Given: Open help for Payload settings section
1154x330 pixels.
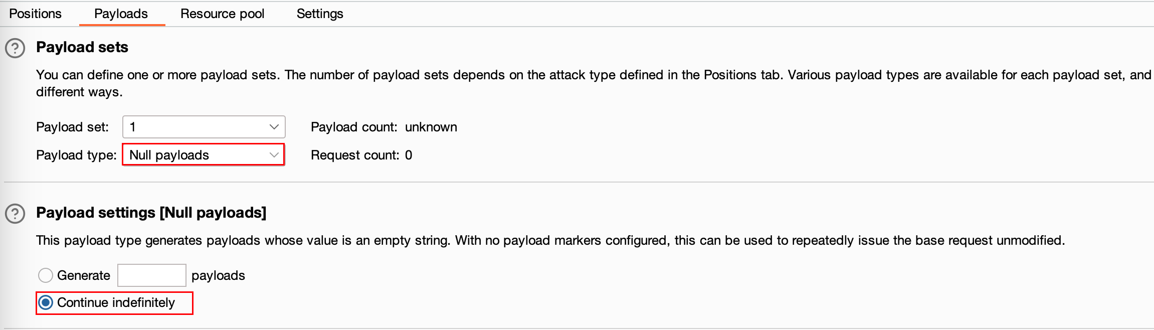Looking at the screenshot, I should 15,214.
